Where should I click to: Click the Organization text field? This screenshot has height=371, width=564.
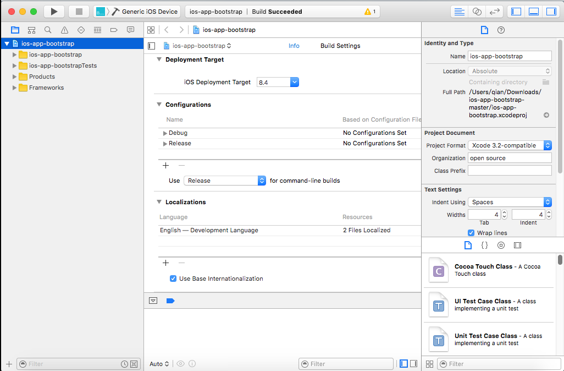[510, 158]
